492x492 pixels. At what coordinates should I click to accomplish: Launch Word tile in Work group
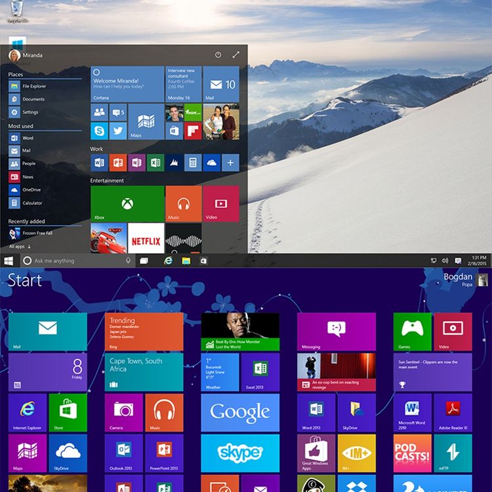(99, 163)
